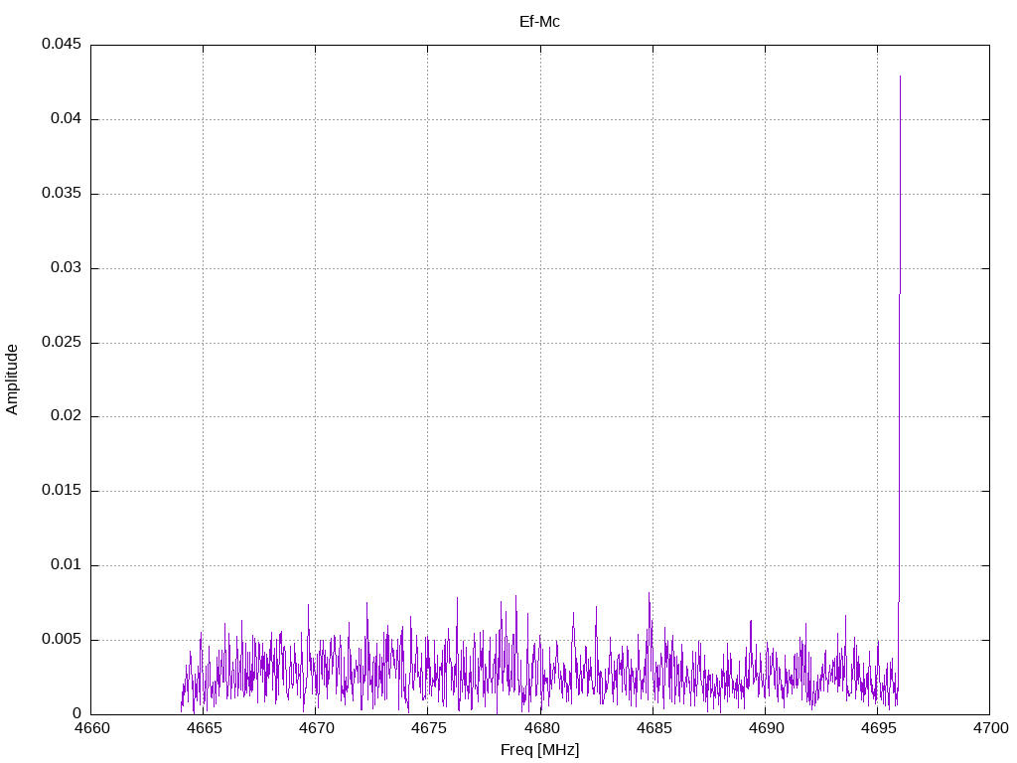The width and height of the screenshot is (1017, 763).
Task: Click the 4670 x-axis tick label
Action: point(316,728)
